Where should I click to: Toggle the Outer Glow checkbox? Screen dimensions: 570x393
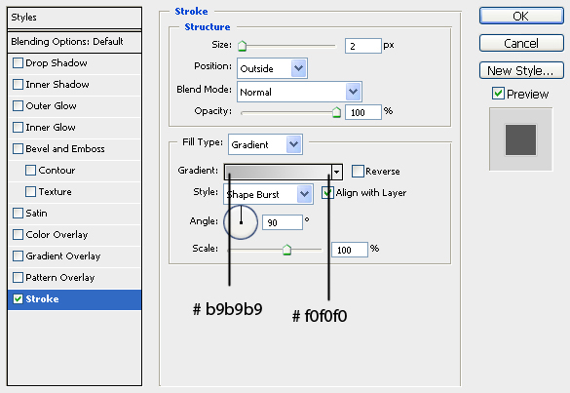pos(18,106)
